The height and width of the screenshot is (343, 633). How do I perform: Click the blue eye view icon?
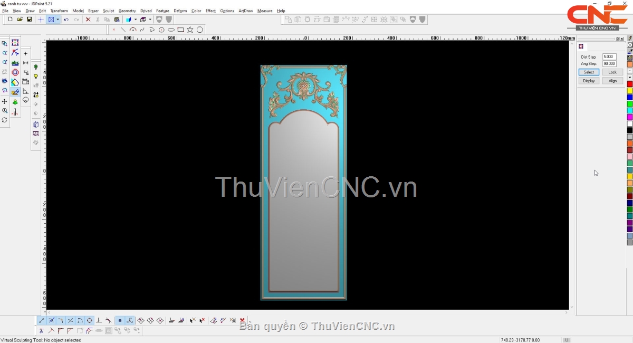(5, 81)
